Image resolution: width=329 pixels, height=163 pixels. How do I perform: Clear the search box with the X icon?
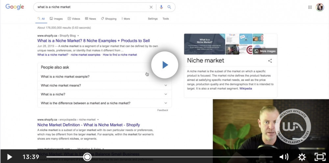pos(151,7)
